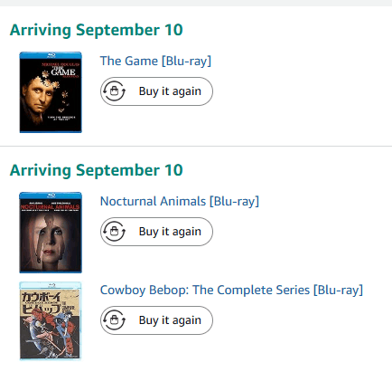Screen dimensions: 392x372
Task: Click Blu-ray logo atop Nocturnal Animals cover
Action: pos(51,196)
